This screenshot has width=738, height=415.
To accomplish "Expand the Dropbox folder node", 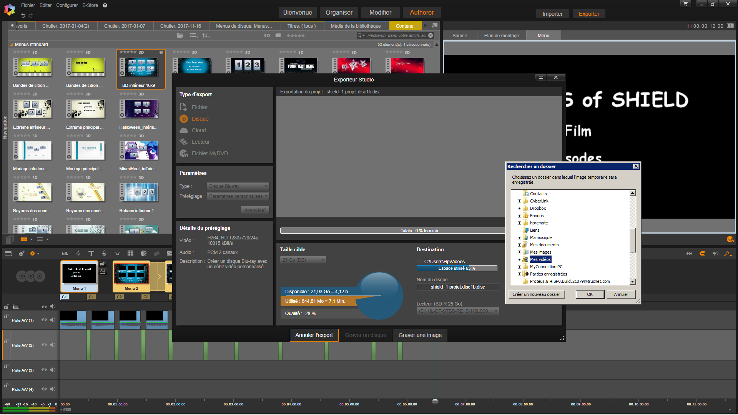I will click(519, 208).
